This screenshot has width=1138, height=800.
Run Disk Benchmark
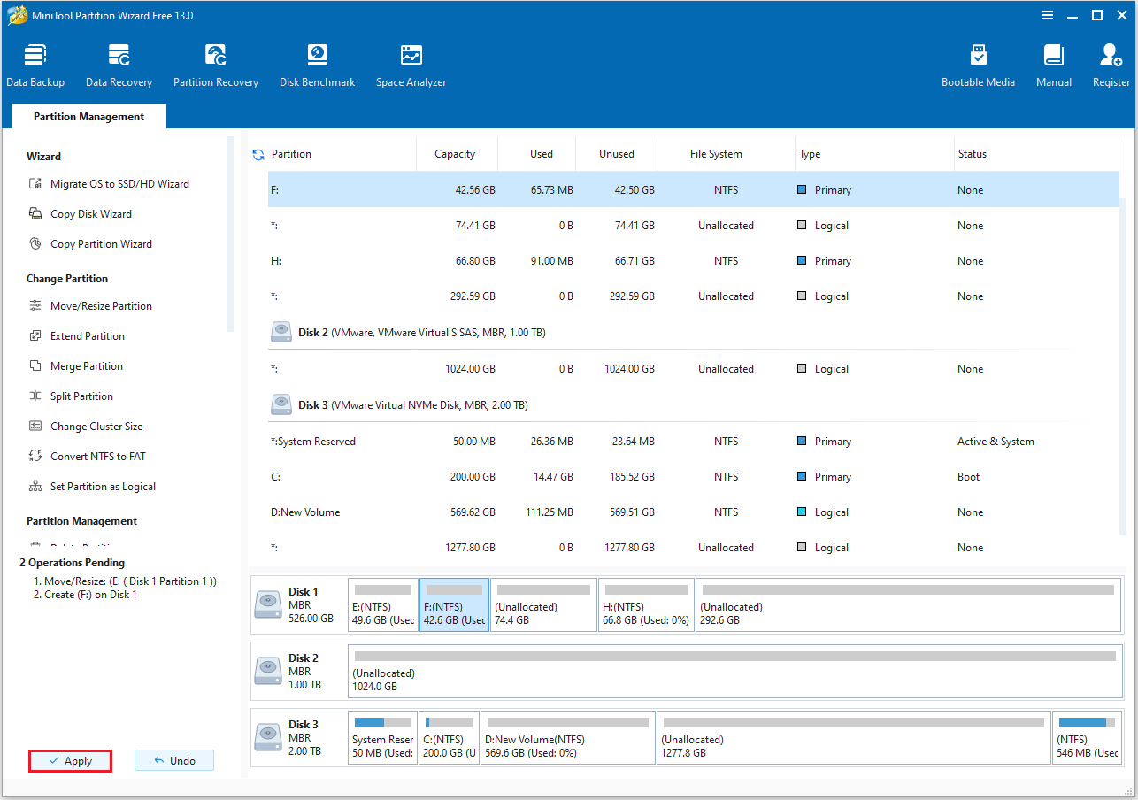[x=317, y=62]
